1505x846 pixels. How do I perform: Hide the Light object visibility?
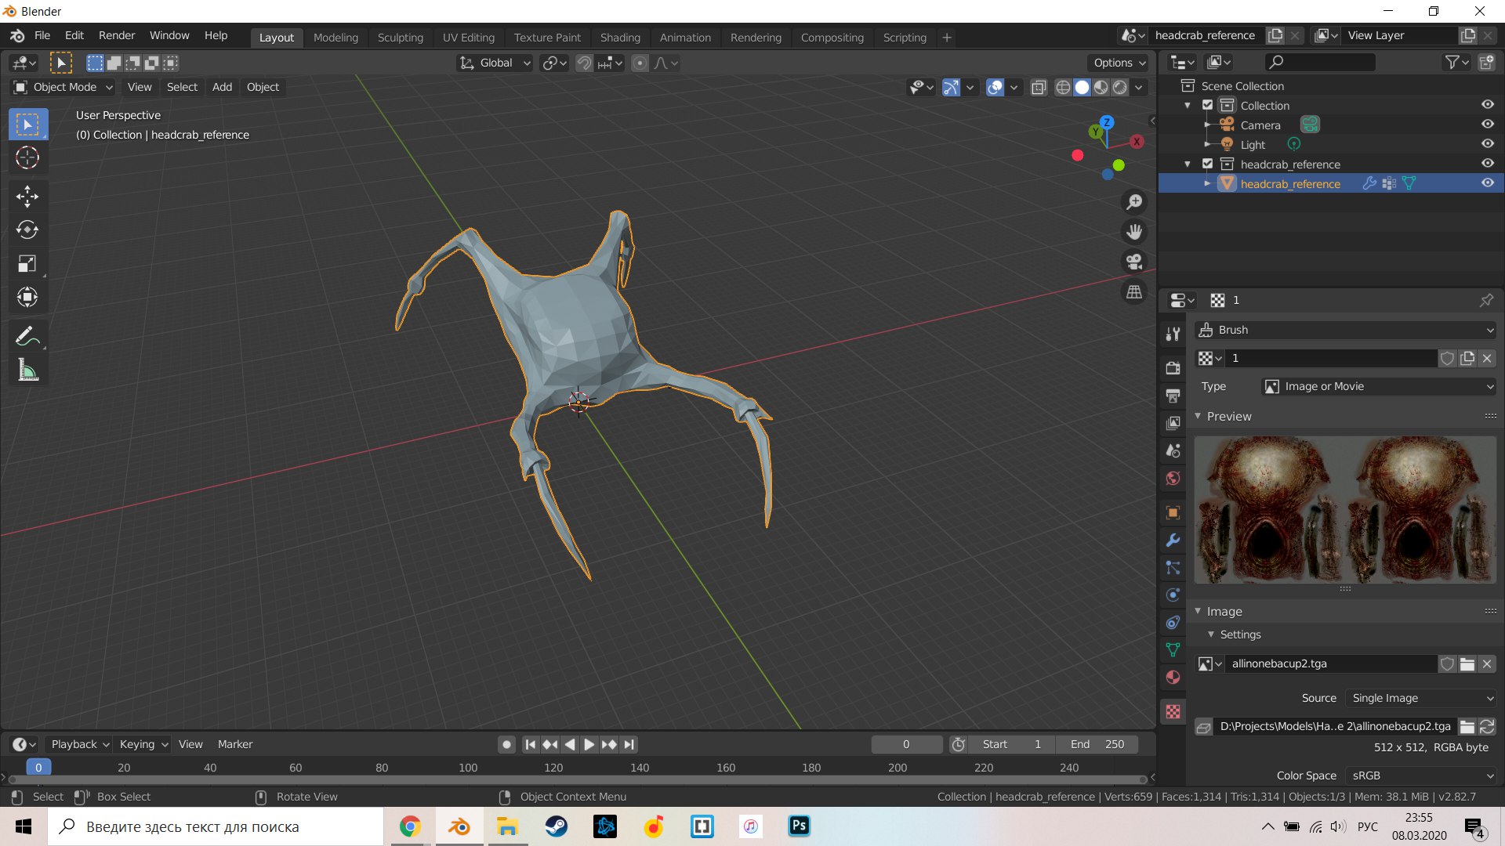click(x=1487, y=144)
